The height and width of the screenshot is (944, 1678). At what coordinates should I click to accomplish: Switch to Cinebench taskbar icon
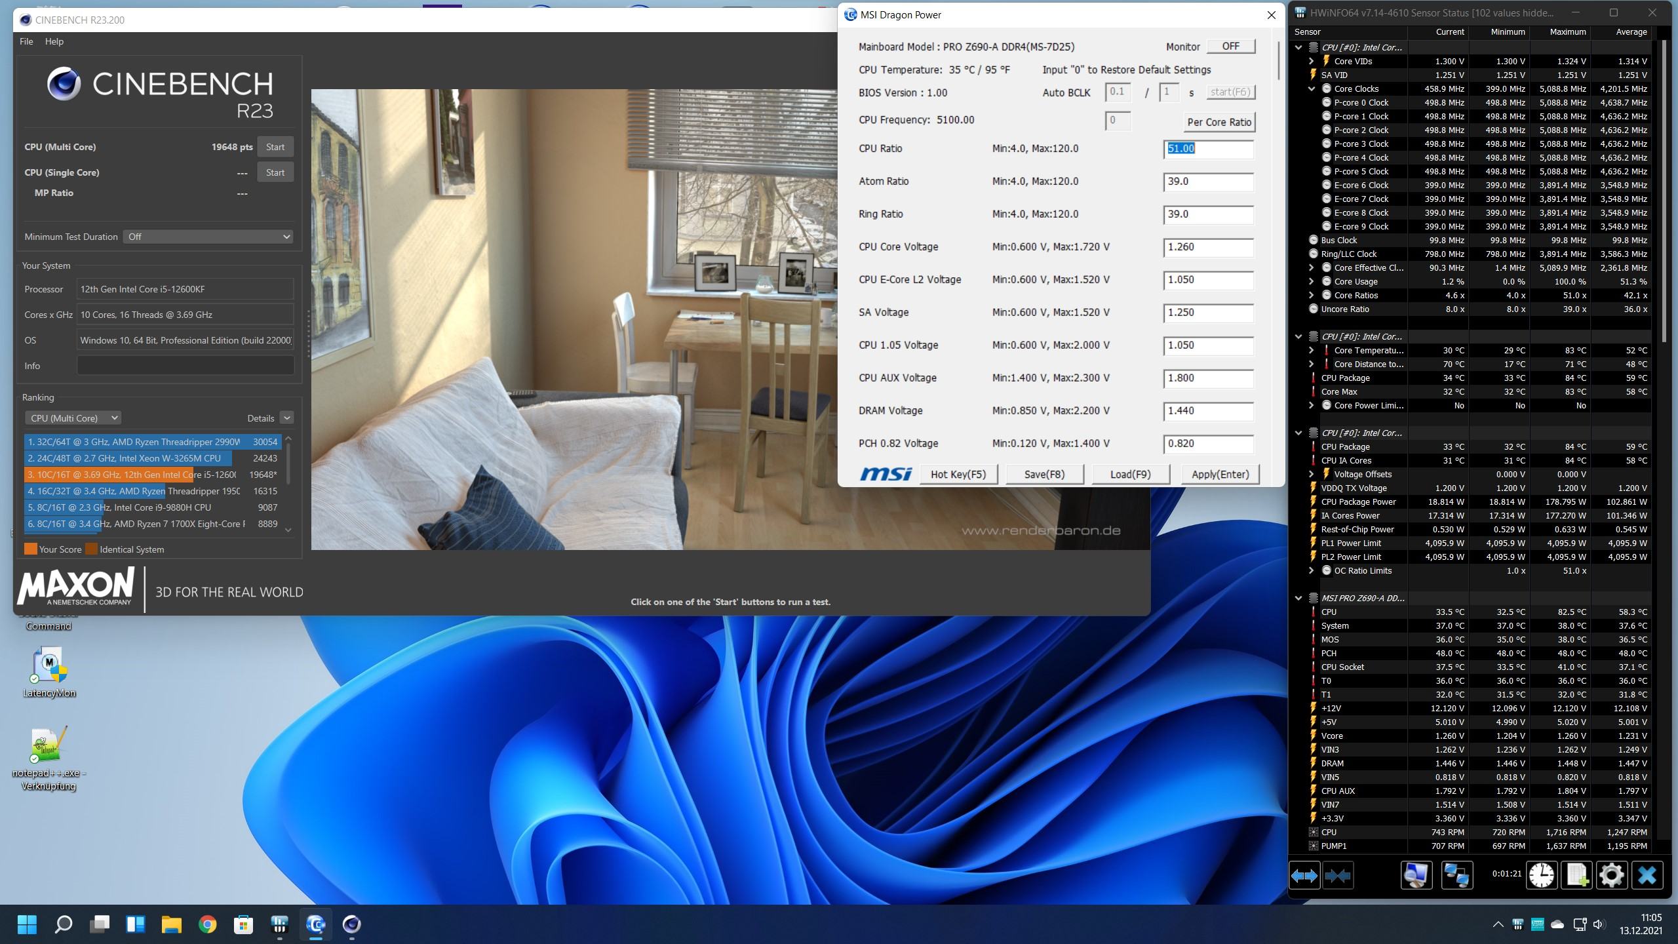point(351,924)
